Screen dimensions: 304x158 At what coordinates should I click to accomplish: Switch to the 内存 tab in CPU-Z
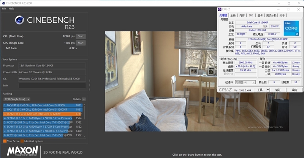click(x=242, y=15)
